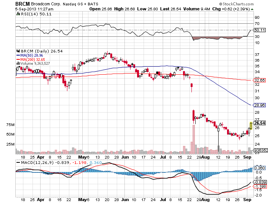Click the yellow highlighted latest candlestick
This screenshot has width=268, height=203.
pos(251,126)
